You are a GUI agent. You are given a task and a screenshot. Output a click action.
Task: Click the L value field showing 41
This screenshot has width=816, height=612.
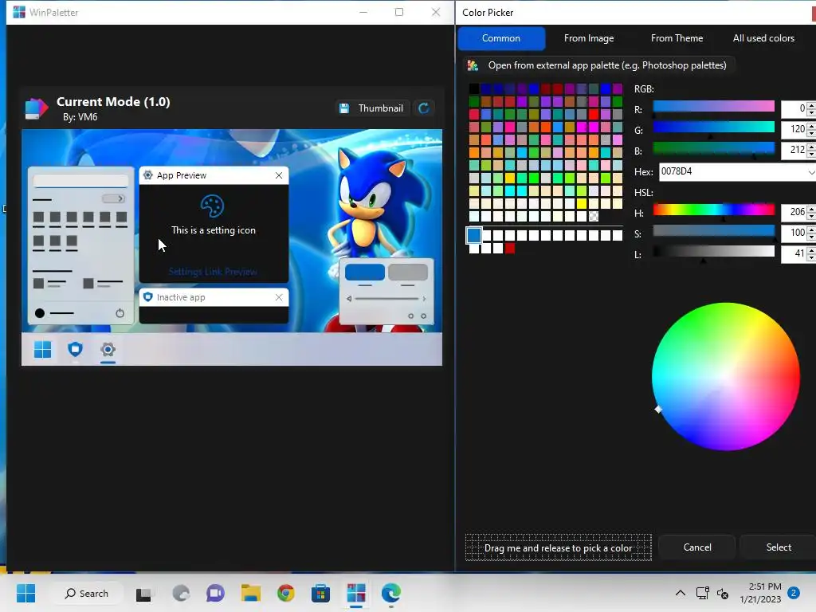[x=794, y=254]
